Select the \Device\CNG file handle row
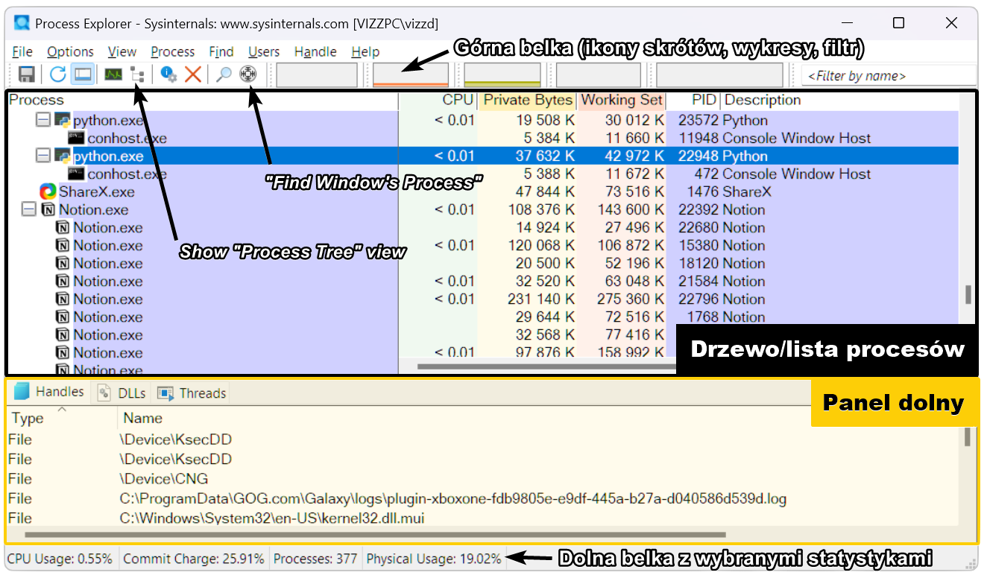The height and width of the screenshot is (581, 987). 483,479
